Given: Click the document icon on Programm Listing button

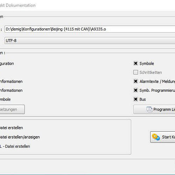Looking at the screenshot, I should (149, 110).
